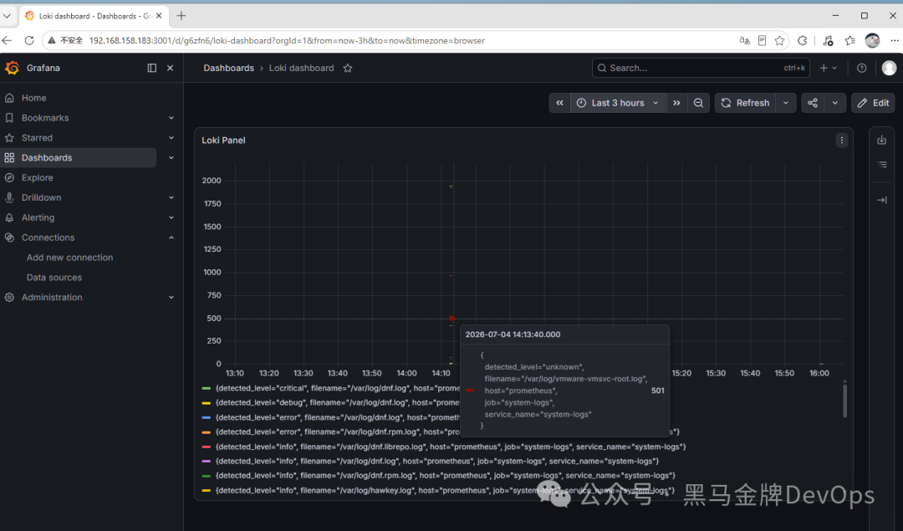
Task: Toggle info dnf.log legend series
Action: click(431, 461)
